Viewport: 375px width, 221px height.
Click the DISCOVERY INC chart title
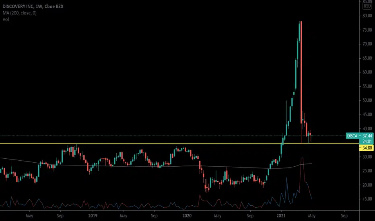[x=33, y=6]
